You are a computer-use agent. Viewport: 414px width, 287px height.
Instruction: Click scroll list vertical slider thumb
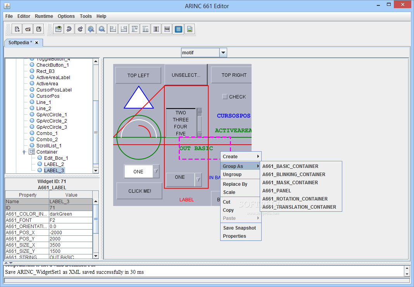pos(200,123)
